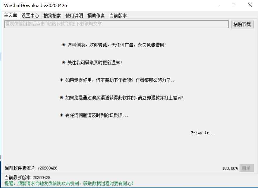Screen dimensions: 258x188
Task: Click the 当前最新版本:20200428 status text
Action: pyautogui.click(x=27, y=178)
